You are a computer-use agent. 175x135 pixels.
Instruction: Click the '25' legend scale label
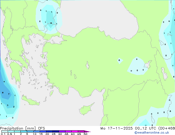click(54, 134)
